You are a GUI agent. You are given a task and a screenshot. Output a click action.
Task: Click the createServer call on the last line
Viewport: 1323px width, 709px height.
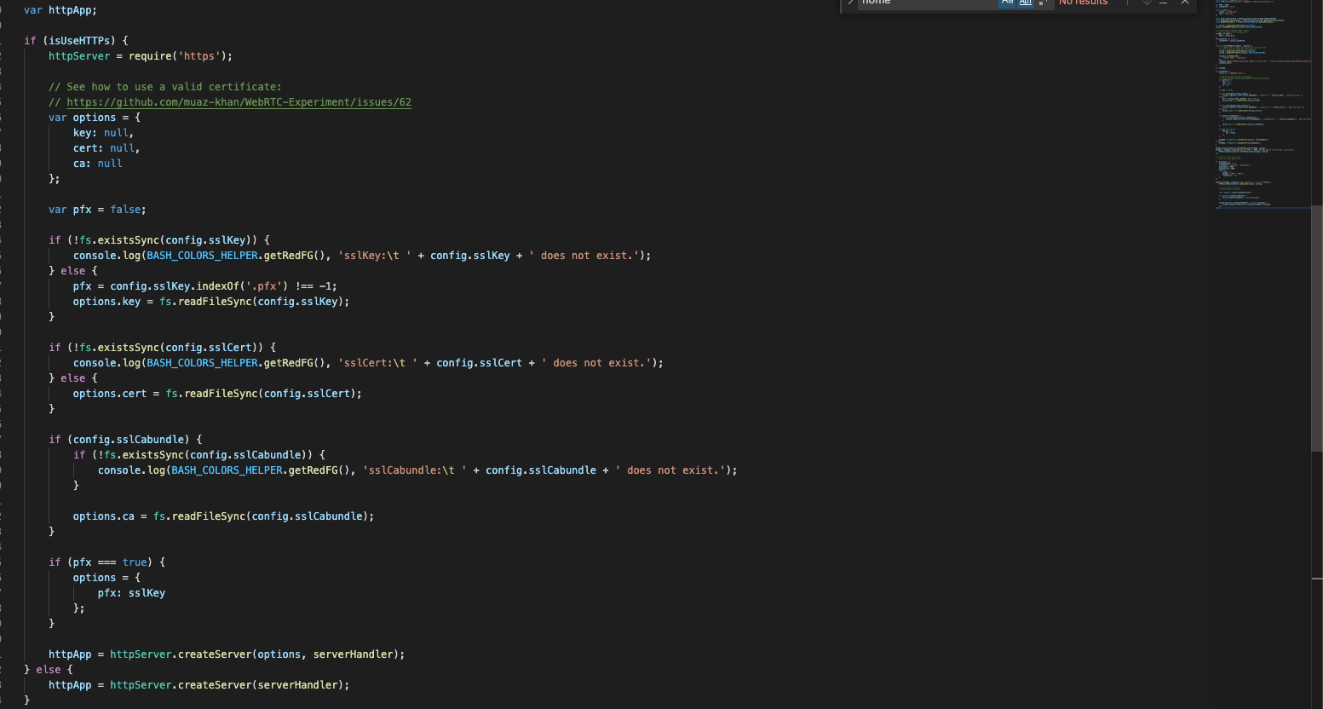click(x=215, y=684)
